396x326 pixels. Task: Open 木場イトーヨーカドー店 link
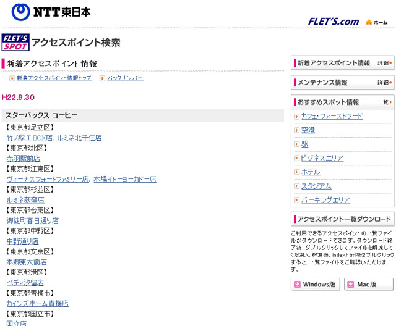point(125,179)
